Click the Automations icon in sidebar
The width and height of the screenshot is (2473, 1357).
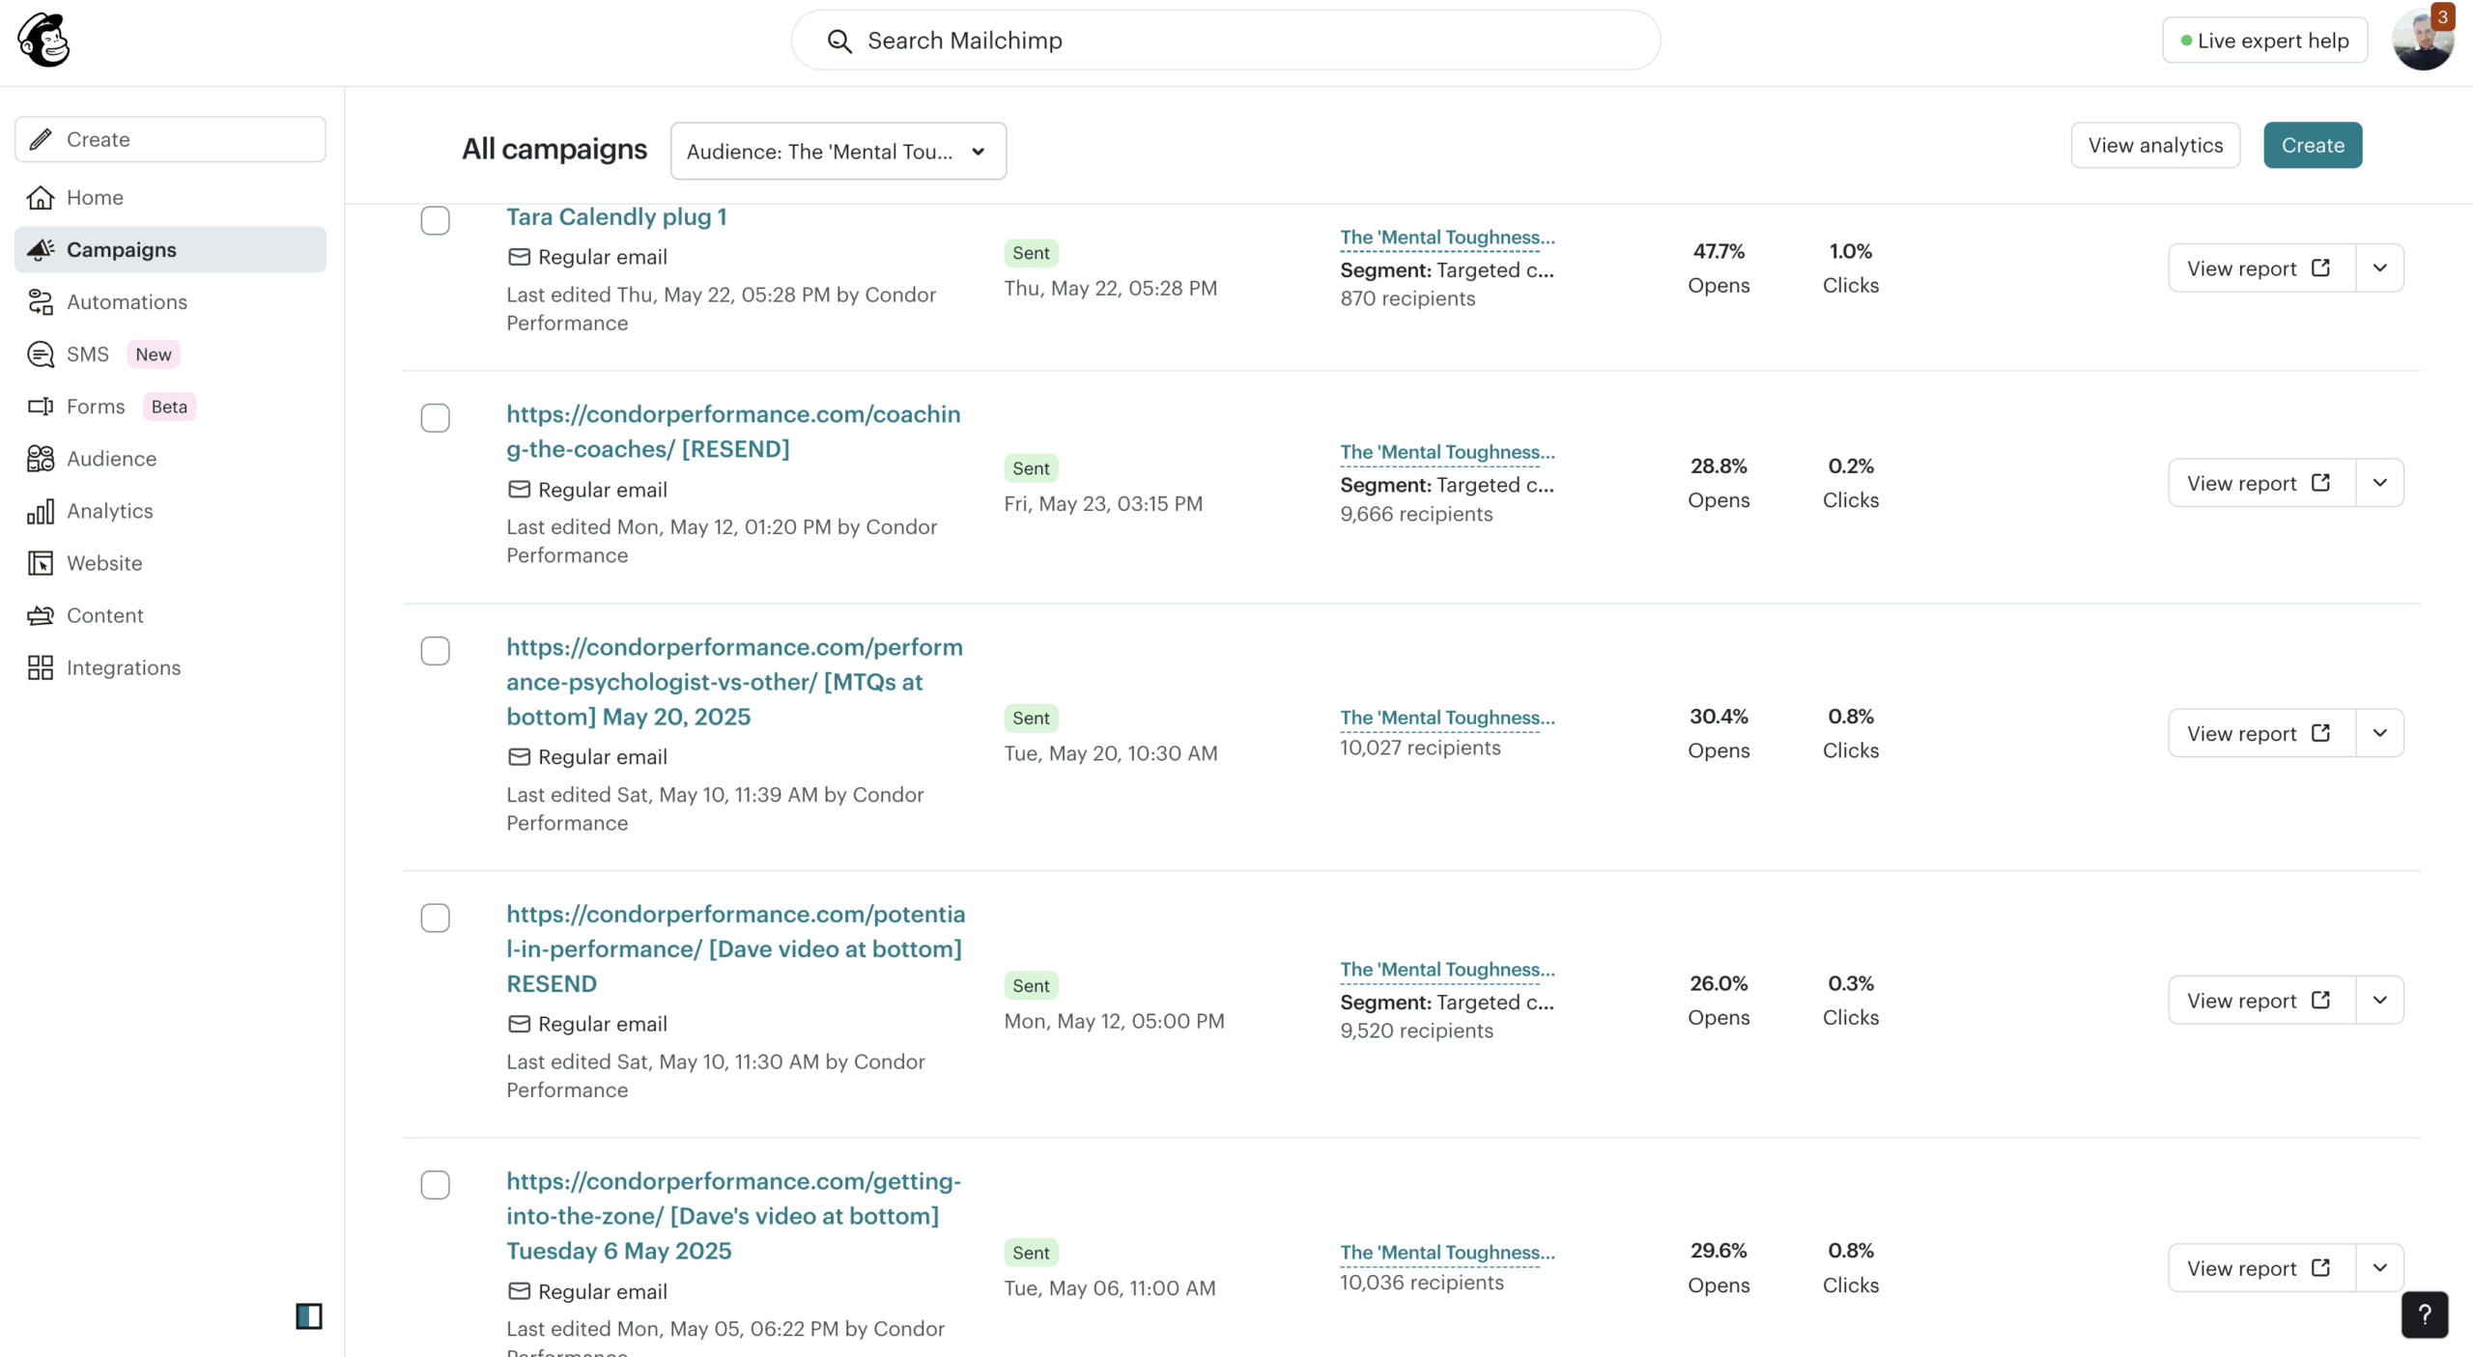point(41,302)
